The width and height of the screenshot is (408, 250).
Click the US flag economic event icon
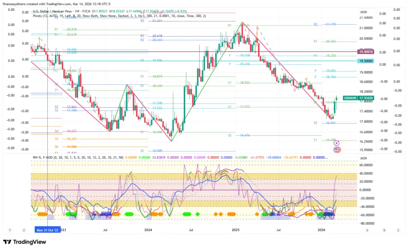[x=337, y=150]
